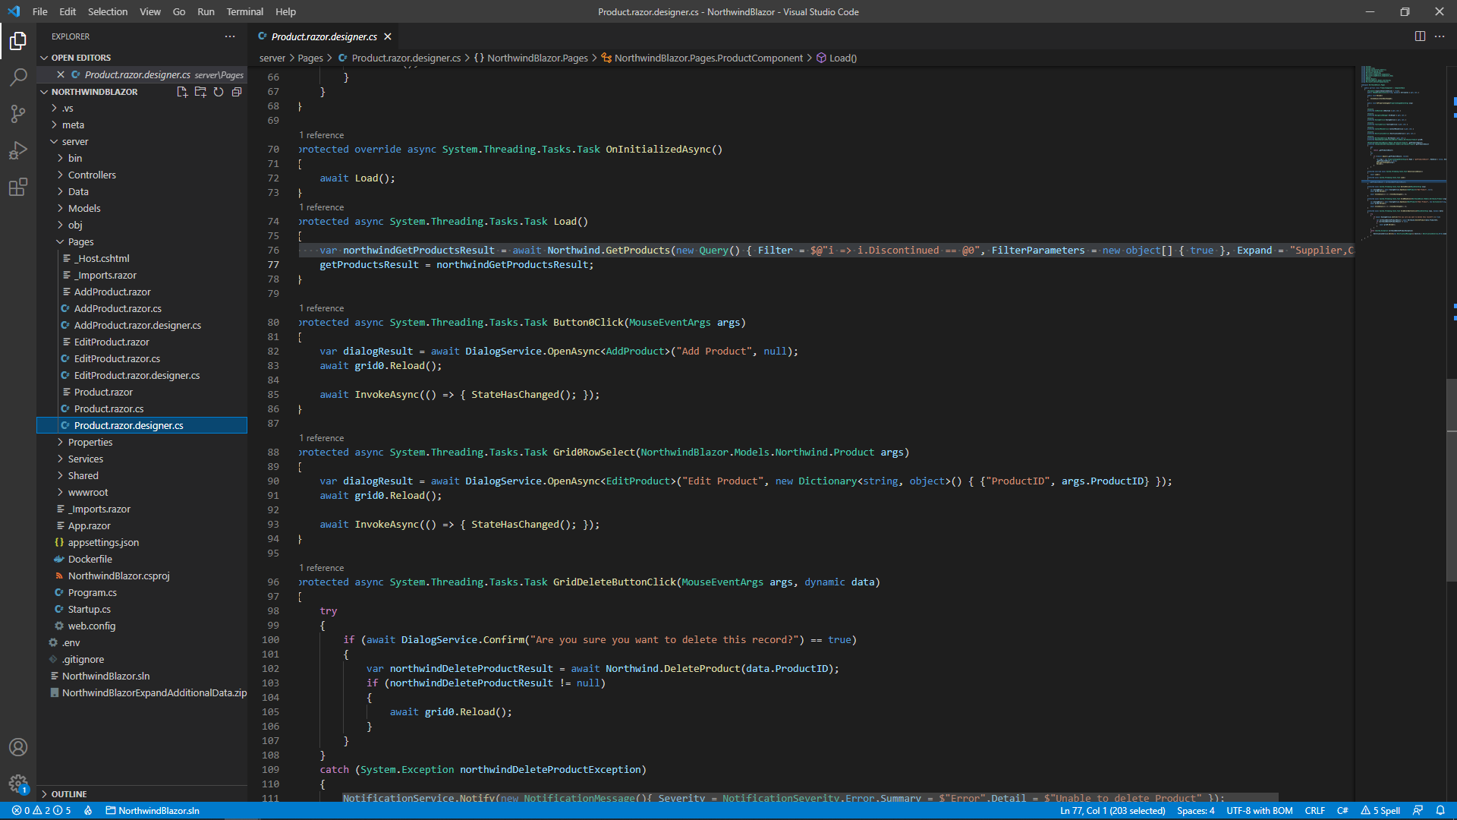Expand the Outline section

142,794
